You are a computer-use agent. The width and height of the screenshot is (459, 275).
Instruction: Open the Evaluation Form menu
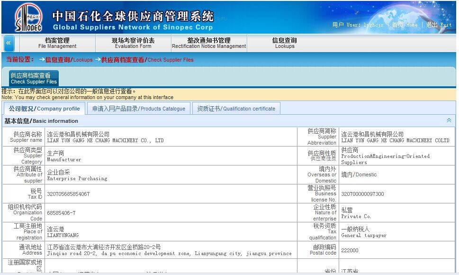point(133,43)
